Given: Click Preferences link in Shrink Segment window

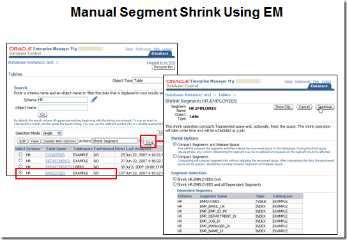Looking at the screenshot, I should pyautogui.click(x=302, y=81).
